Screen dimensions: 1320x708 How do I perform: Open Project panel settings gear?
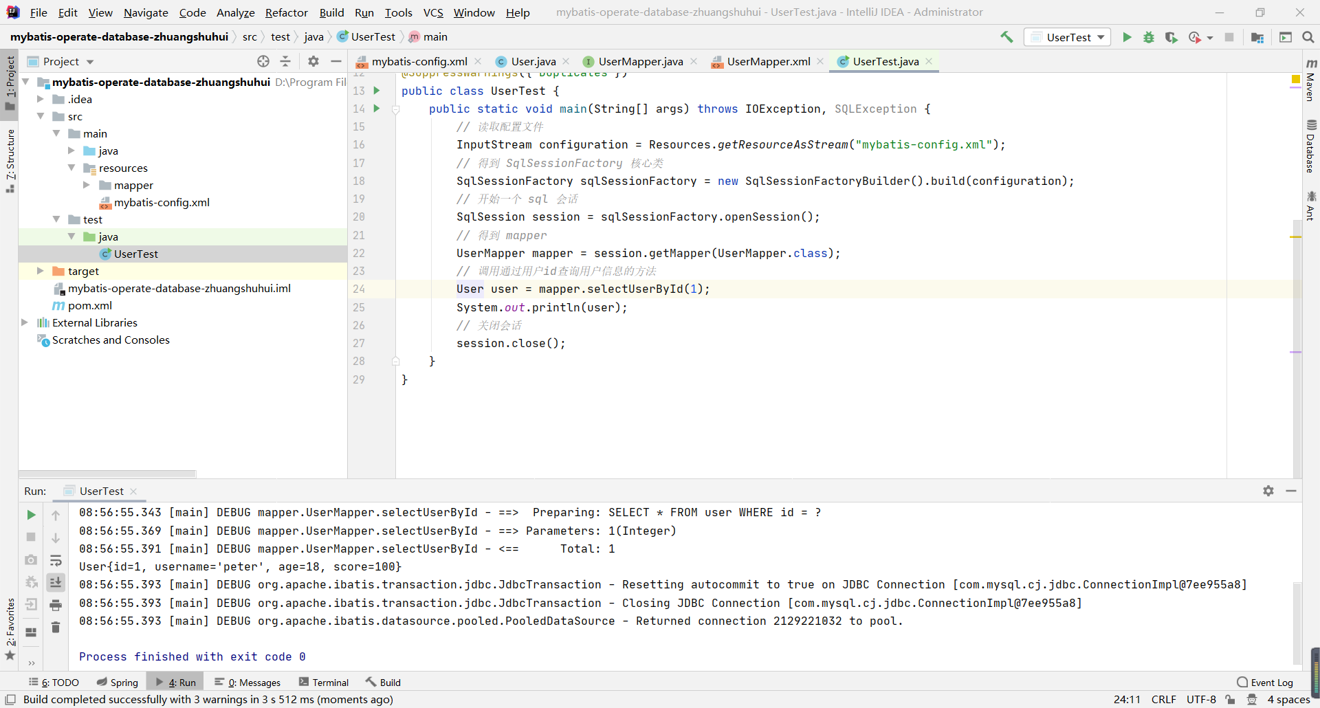point(313,61)
